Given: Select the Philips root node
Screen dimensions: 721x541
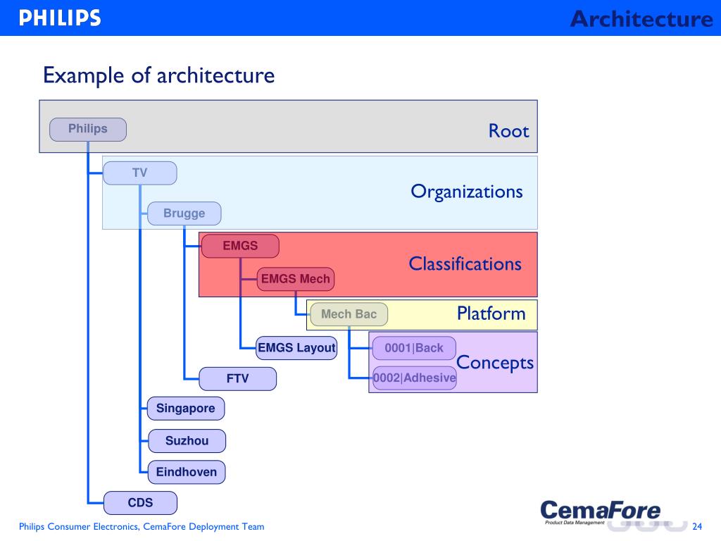Looking at the screenshot, I should [x=88, y=130].
